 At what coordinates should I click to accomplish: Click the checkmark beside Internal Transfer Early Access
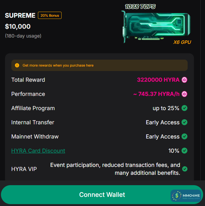click(185, 122)
